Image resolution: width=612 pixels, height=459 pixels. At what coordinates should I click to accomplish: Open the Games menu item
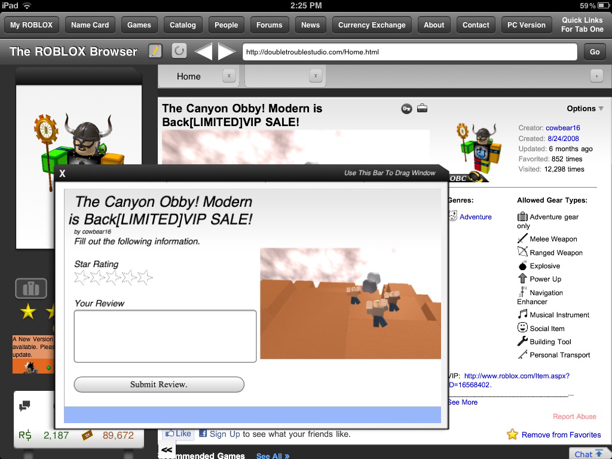coord(139,25)
